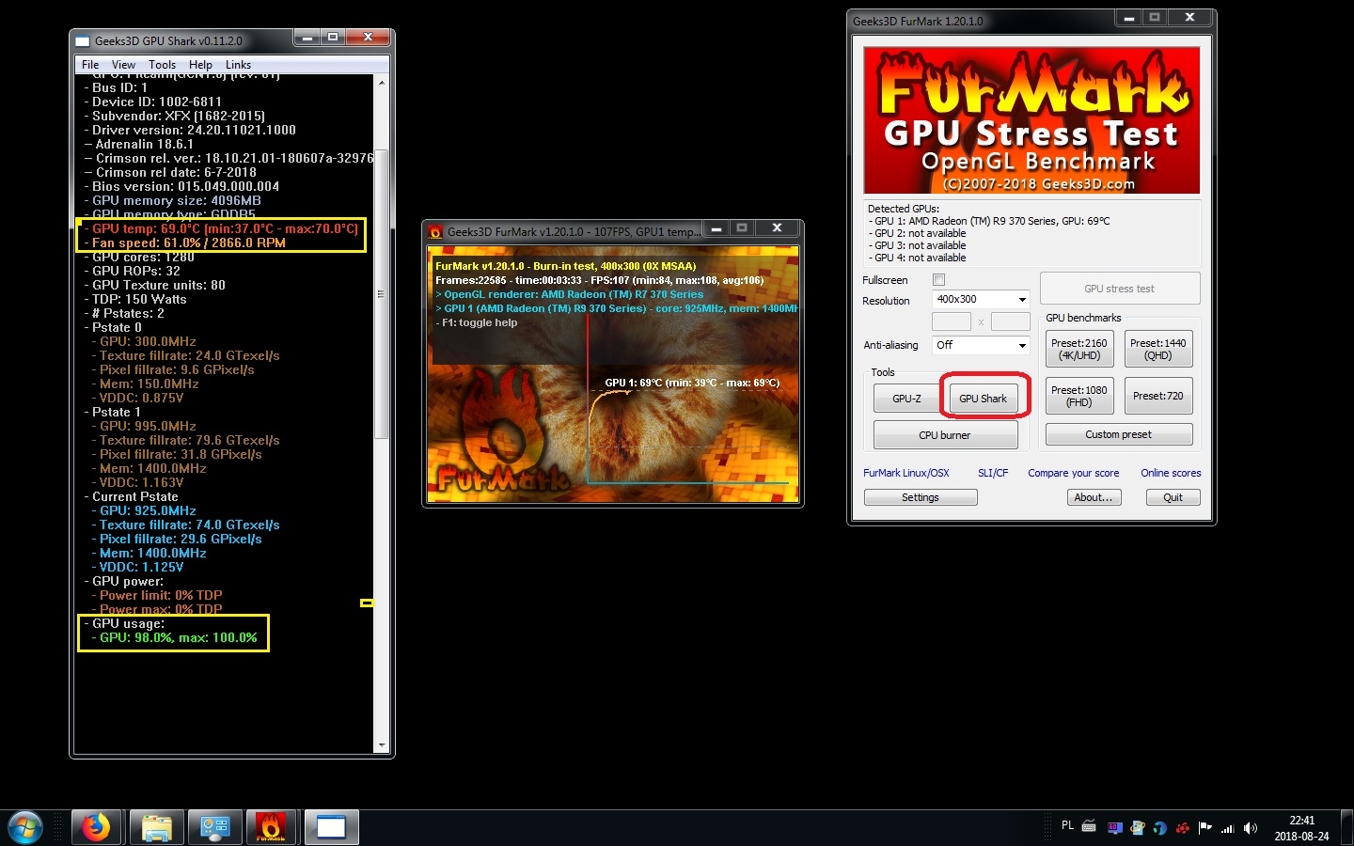The image size is (1354, 846).
Task: Run the Preset:1440 (QHD) benchmark
Action: coord(1158,349)
